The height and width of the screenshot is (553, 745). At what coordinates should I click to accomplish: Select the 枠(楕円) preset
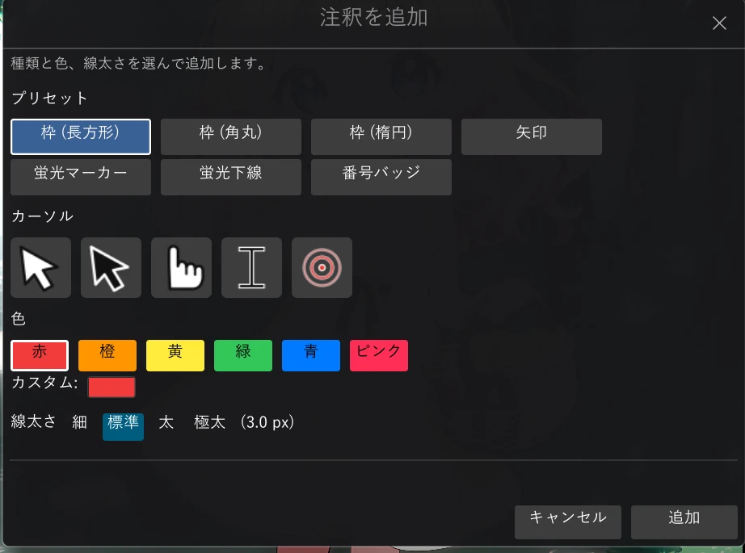coord(381,136)
